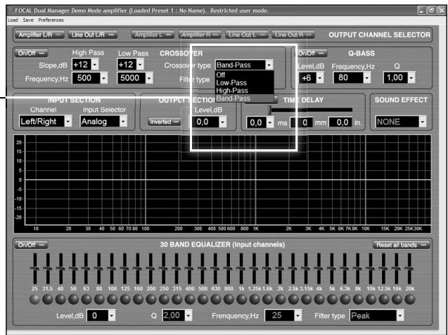Click the 25 Hz equalizer slider
This screenshot has width=448, height=335.
click(35, 269)
